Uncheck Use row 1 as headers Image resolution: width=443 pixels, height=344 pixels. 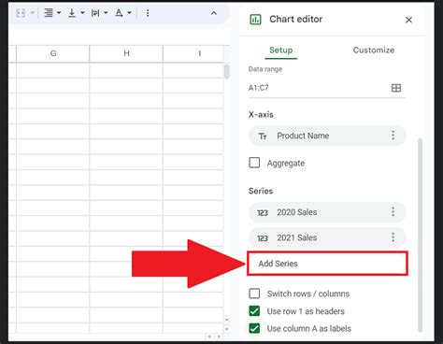pyautogui.click(x=254, y=311)
